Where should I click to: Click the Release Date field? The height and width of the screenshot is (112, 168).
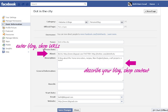coord(91,50)
